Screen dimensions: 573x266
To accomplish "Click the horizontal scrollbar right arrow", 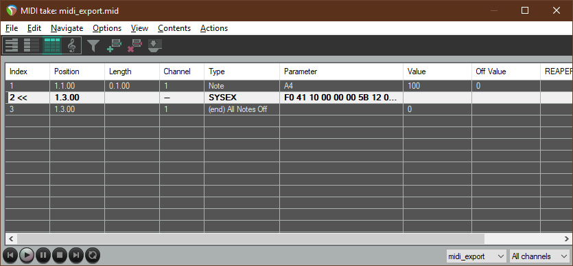I will click(x=566, y=239).
